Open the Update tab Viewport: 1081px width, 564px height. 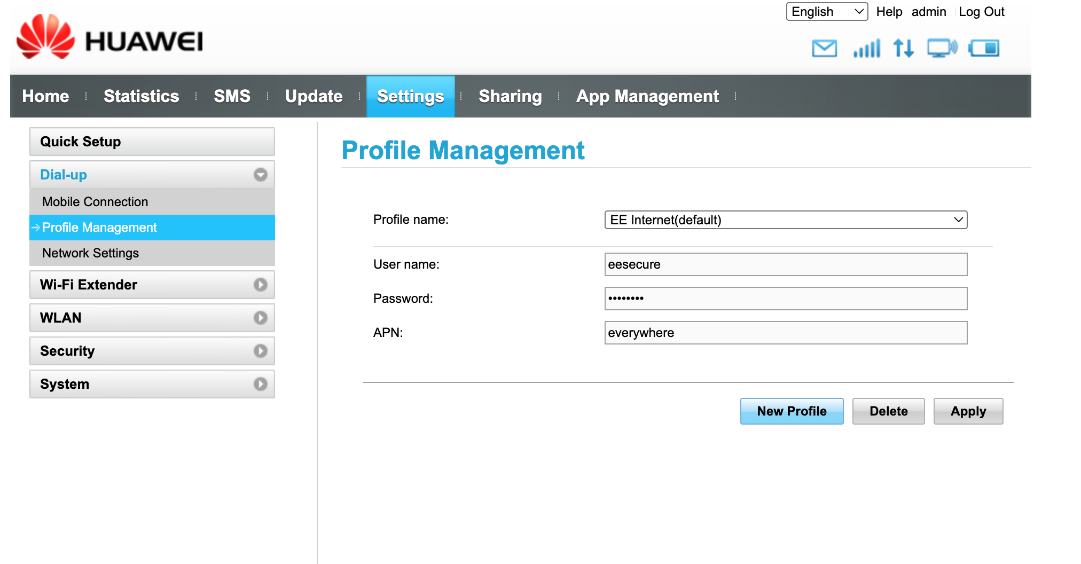tap(314, 96)
